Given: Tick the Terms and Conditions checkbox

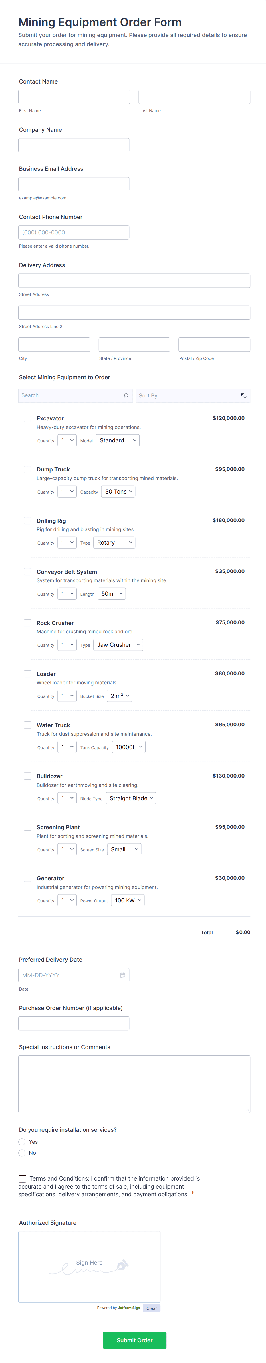Looking at the screenshot, I should (22, 1178).
